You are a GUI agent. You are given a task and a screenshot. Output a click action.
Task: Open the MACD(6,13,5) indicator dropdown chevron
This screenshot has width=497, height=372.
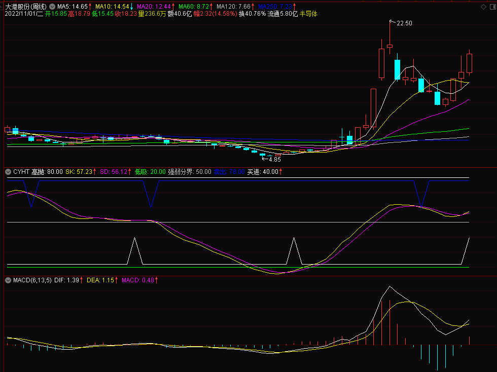click(x=8, y=280)
